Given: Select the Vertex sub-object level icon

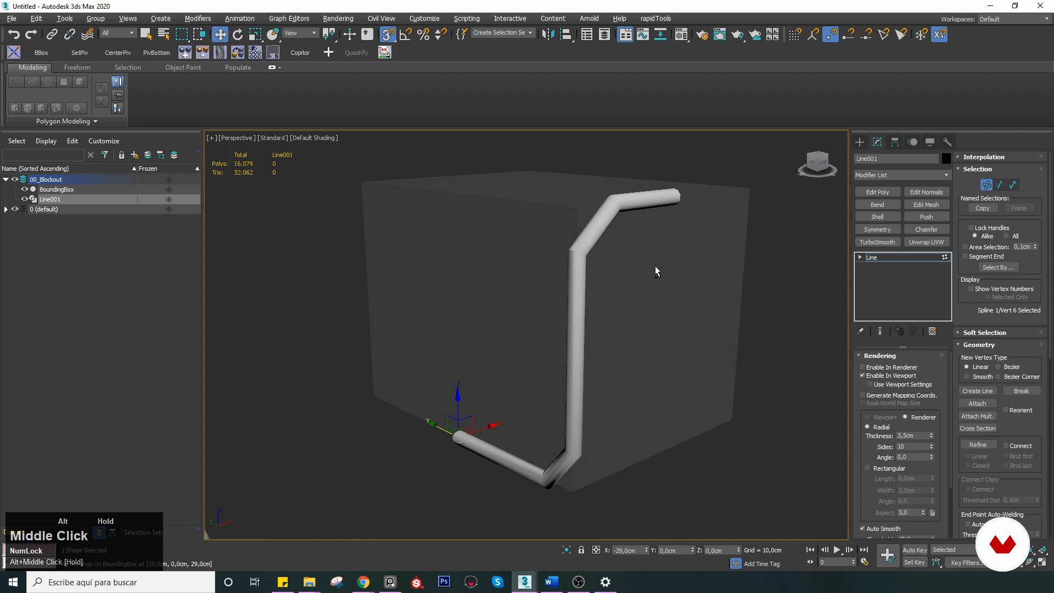Looking at the screenshot, I should [x=986, y=185].
